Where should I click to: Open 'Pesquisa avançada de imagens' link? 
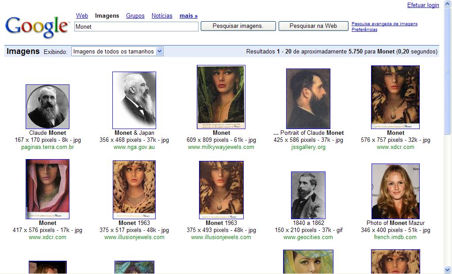point(384,23)
